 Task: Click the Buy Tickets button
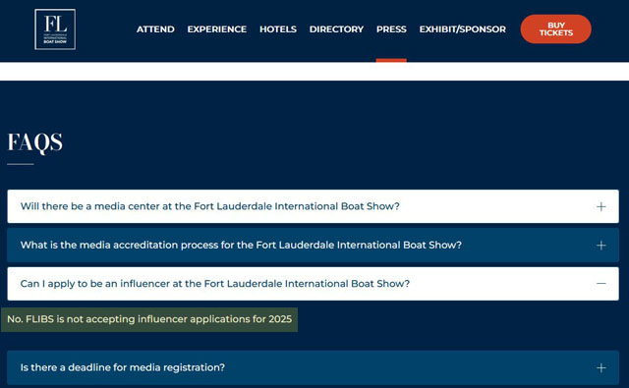click(x=555, y=28)
